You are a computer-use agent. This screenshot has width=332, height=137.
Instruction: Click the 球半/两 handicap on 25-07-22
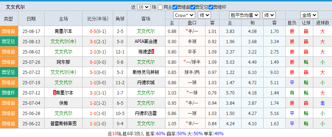(192, 73)
